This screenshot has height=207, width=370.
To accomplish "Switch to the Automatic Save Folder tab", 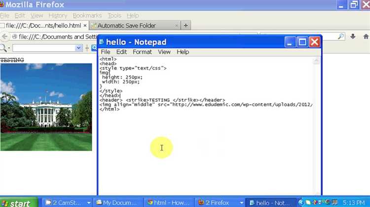I will (x=126, y=25).
